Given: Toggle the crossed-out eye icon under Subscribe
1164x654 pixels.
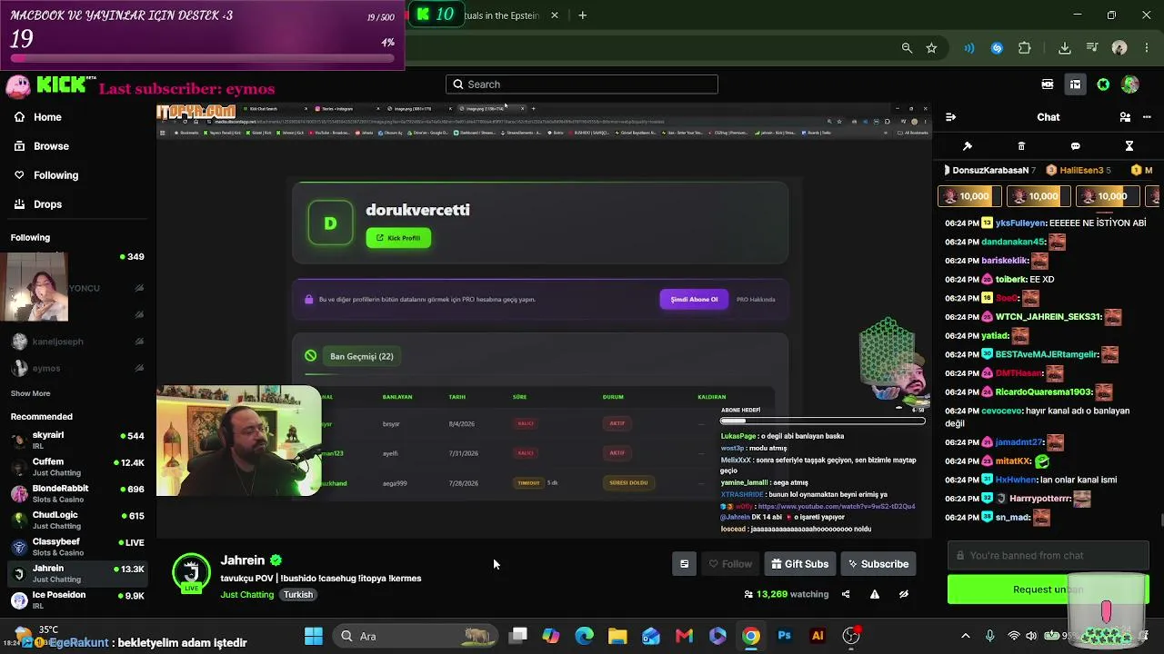Looking at the screenshot, I should coord(904,594).
